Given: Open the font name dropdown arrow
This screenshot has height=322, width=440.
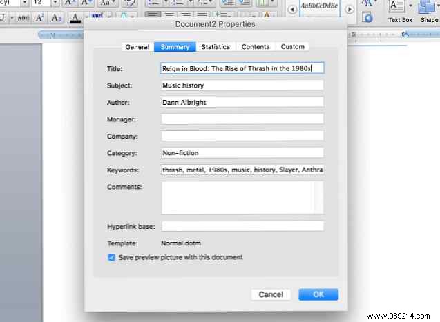Looking at the screenshot, I should (25, 3).
